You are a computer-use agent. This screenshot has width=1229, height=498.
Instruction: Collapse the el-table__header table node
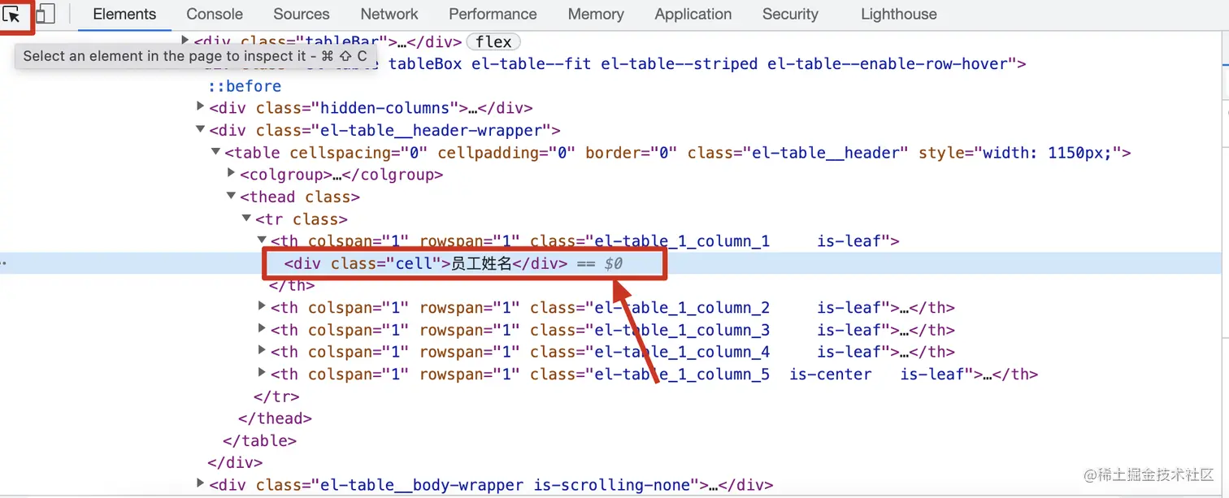click(215, 152)
